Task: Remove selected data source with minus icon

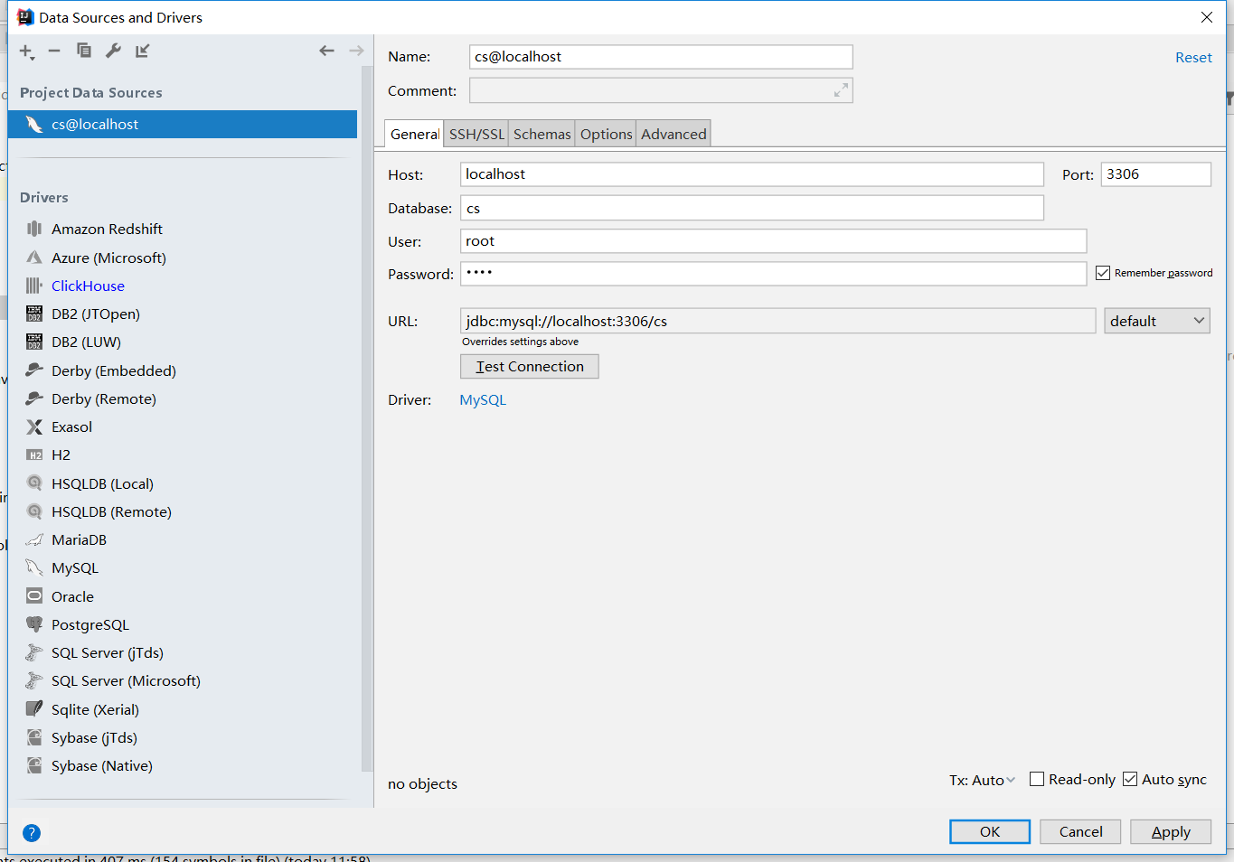Action: (x=54, y=52)
